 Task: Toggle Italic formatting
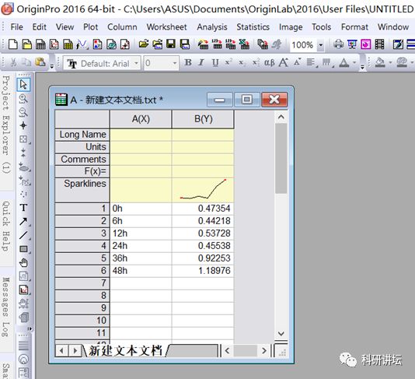(x=201, y=62)
